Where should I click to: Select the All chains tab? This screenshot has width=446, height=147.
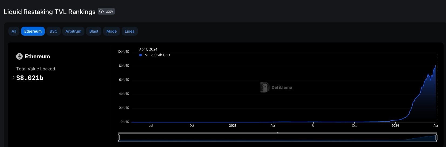(14, 31)
